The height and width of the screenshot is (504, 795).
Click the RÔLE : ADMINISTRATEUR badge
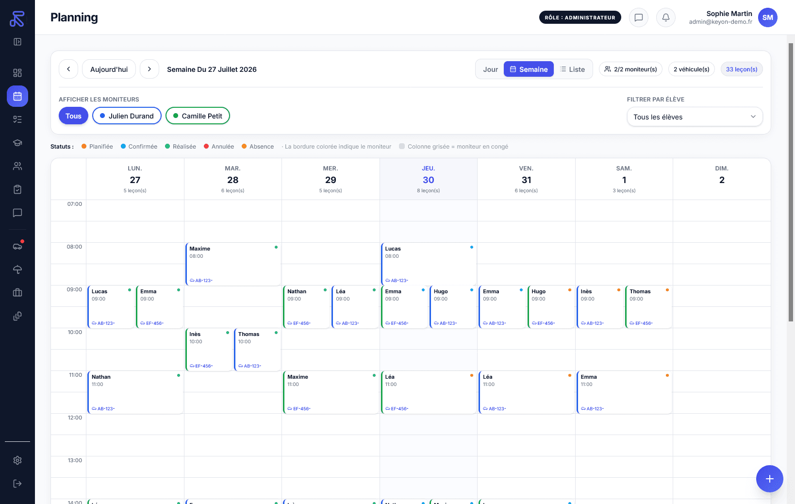(x=580, y=17)
